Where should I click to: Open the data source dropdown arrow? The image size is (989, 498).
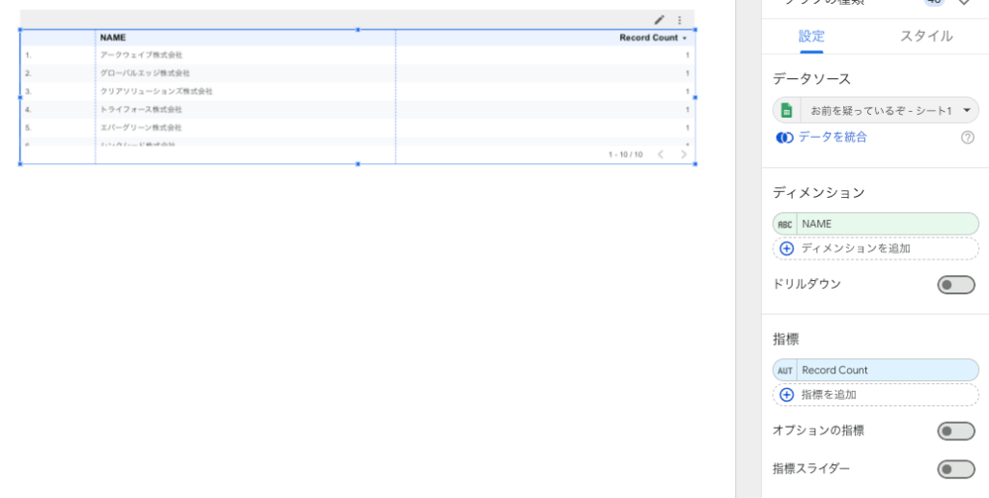[967, 110]
